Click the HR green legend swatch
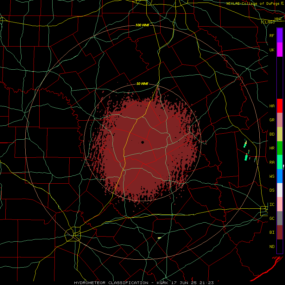This screenshot has height=285, width=285. [x=280, y=148]
